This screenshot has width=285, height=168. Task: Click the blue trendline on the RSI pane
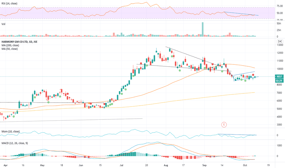coord(241,14)
